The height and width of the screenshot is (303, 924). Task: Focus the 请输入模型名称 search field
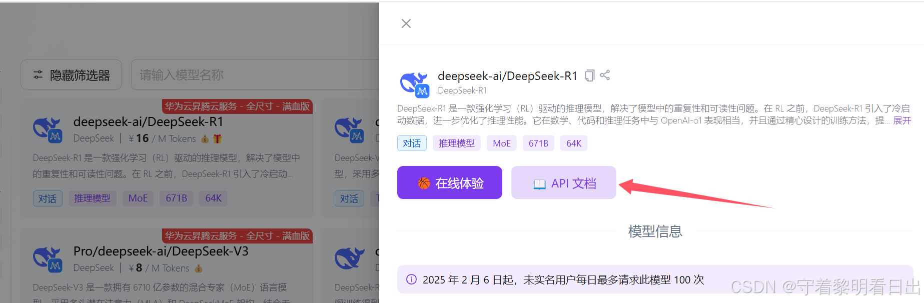[x=255, y=74]
